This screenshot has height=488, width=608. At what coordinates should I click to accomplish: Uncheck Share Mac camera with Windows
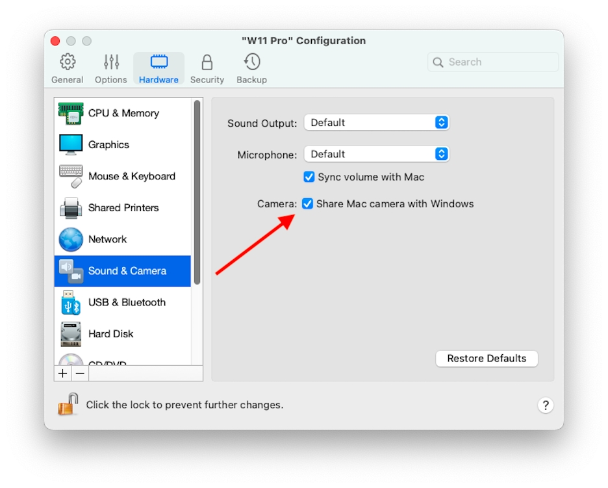pos(308,203)
